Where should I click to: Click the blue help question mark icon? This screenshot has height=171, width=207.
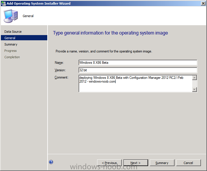tap(51, 162)
